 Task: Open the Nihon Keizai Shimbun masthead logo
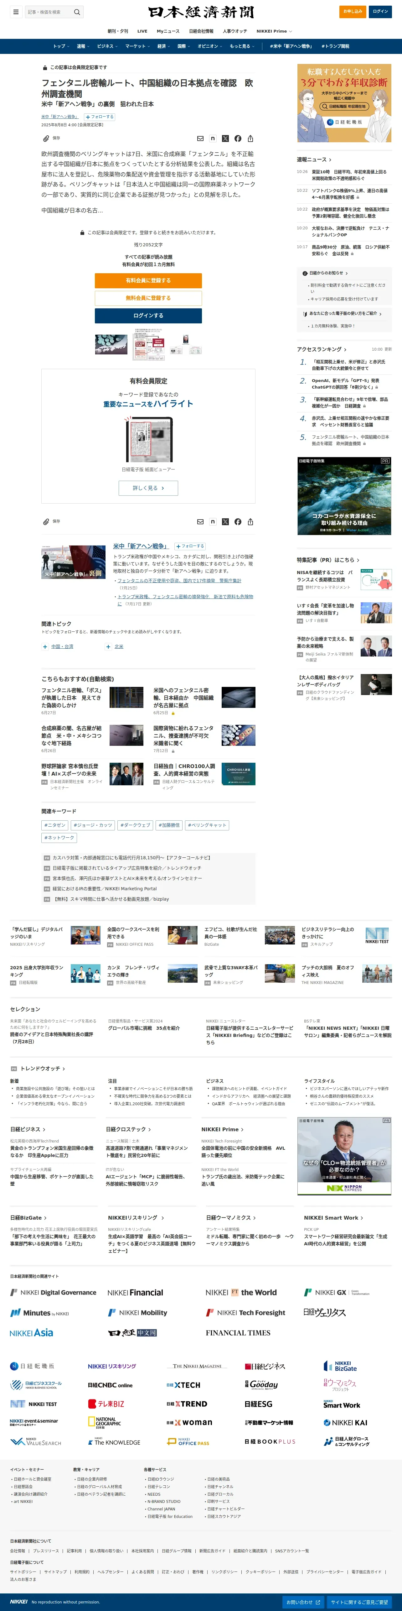click(x=201, y=12)
